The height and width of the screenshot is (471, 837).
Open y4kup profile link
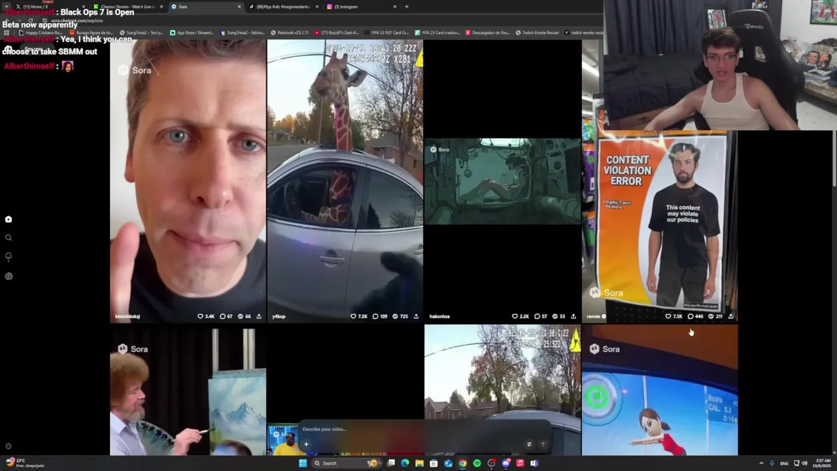click(x=279, y=317)
